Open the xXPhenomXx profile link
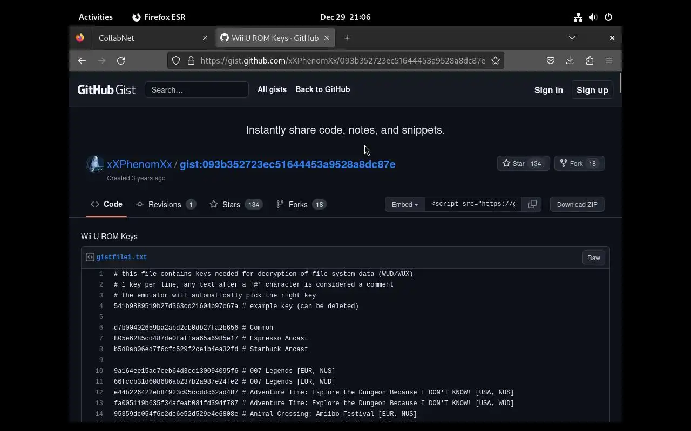 click(x=139, y=164)
